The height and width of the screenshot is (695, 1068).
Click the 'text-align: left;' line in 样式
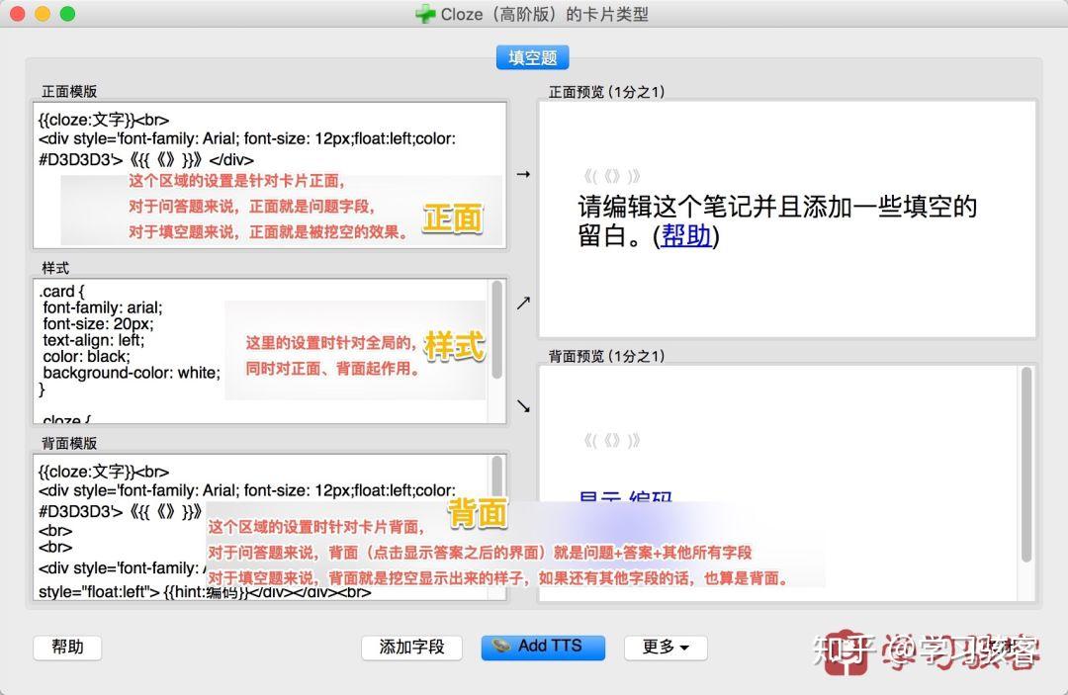coord(93,340)
